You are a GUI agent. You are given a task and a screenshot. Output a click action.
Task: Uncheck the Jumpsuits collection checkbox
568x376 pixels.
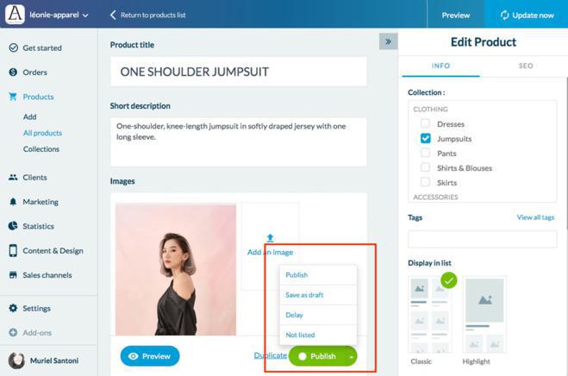point(425,138)
